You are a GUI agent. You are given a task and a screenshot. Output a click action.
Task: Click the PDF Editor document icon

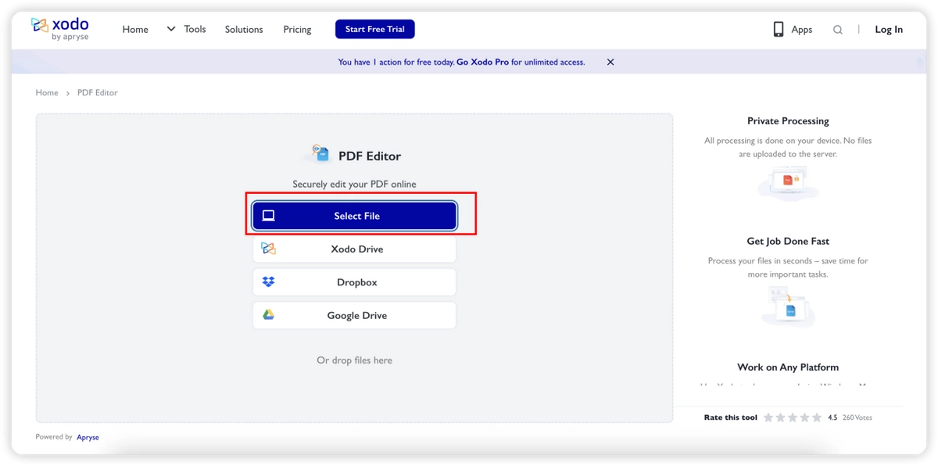pyautogui.click(x=320, y=153)
